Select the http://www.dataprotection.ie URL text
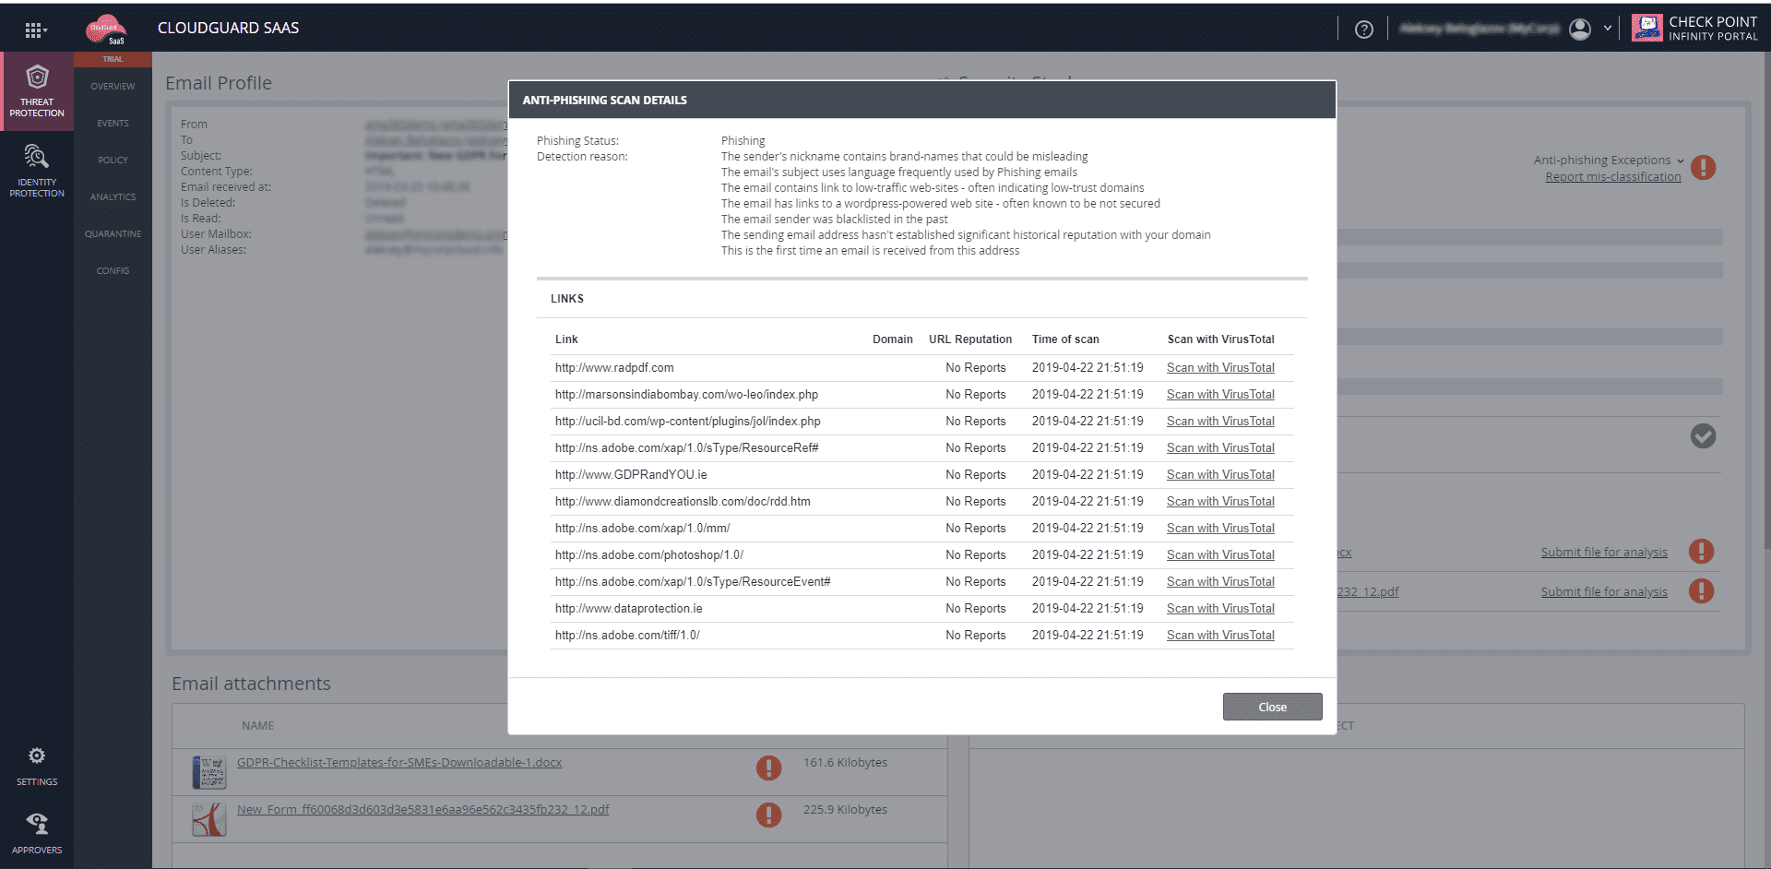The width and height of the screenshot is (1771, 869). [x=629, y=609]
